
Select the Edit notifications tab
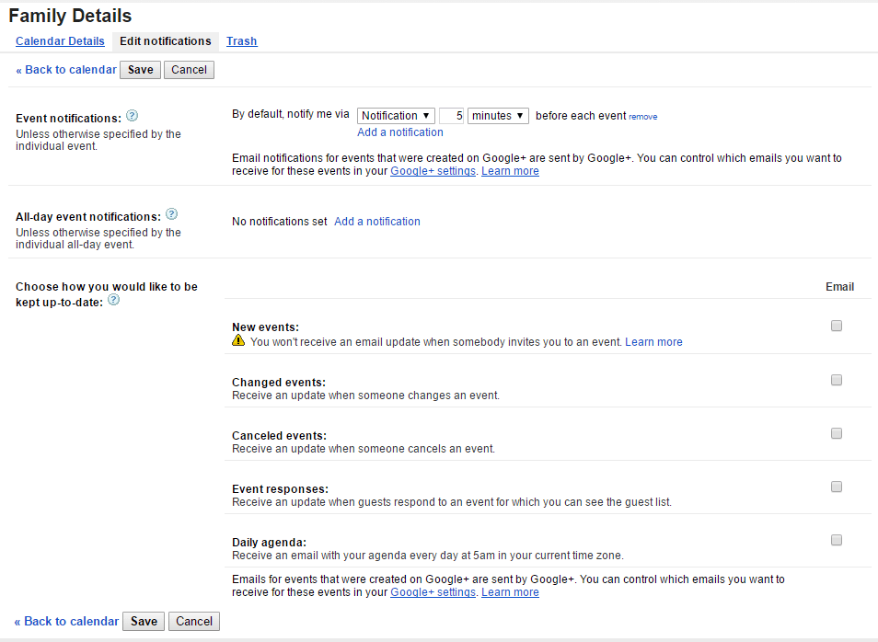click(x=166, y=41)
